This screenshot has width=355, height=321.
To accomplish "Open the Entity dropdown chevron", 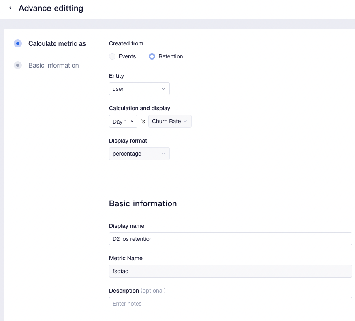I will 163,88.
